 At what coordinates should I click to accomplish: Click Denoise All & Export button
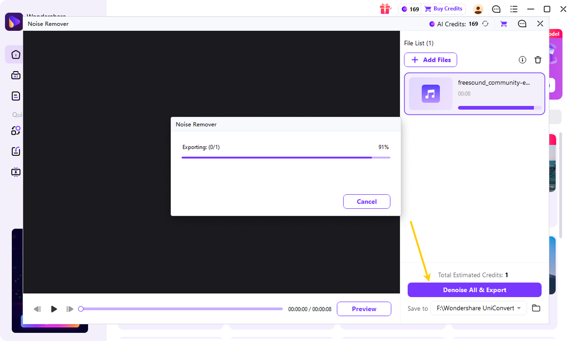(x=474, y=290)
